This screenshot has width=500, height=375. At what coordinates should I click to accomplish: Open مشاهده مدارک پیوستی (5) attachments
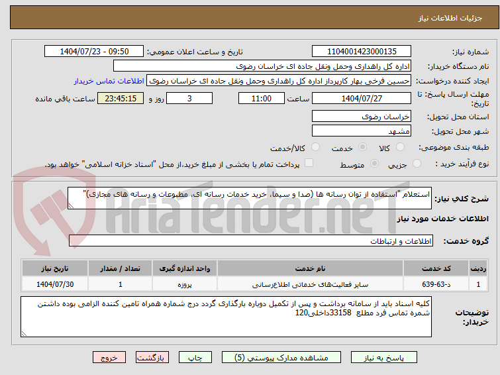pyautogui.click(x=281, y=358)
